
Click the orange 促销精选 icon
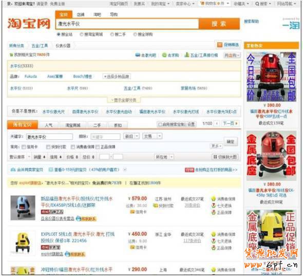click(x=220, y=45)
